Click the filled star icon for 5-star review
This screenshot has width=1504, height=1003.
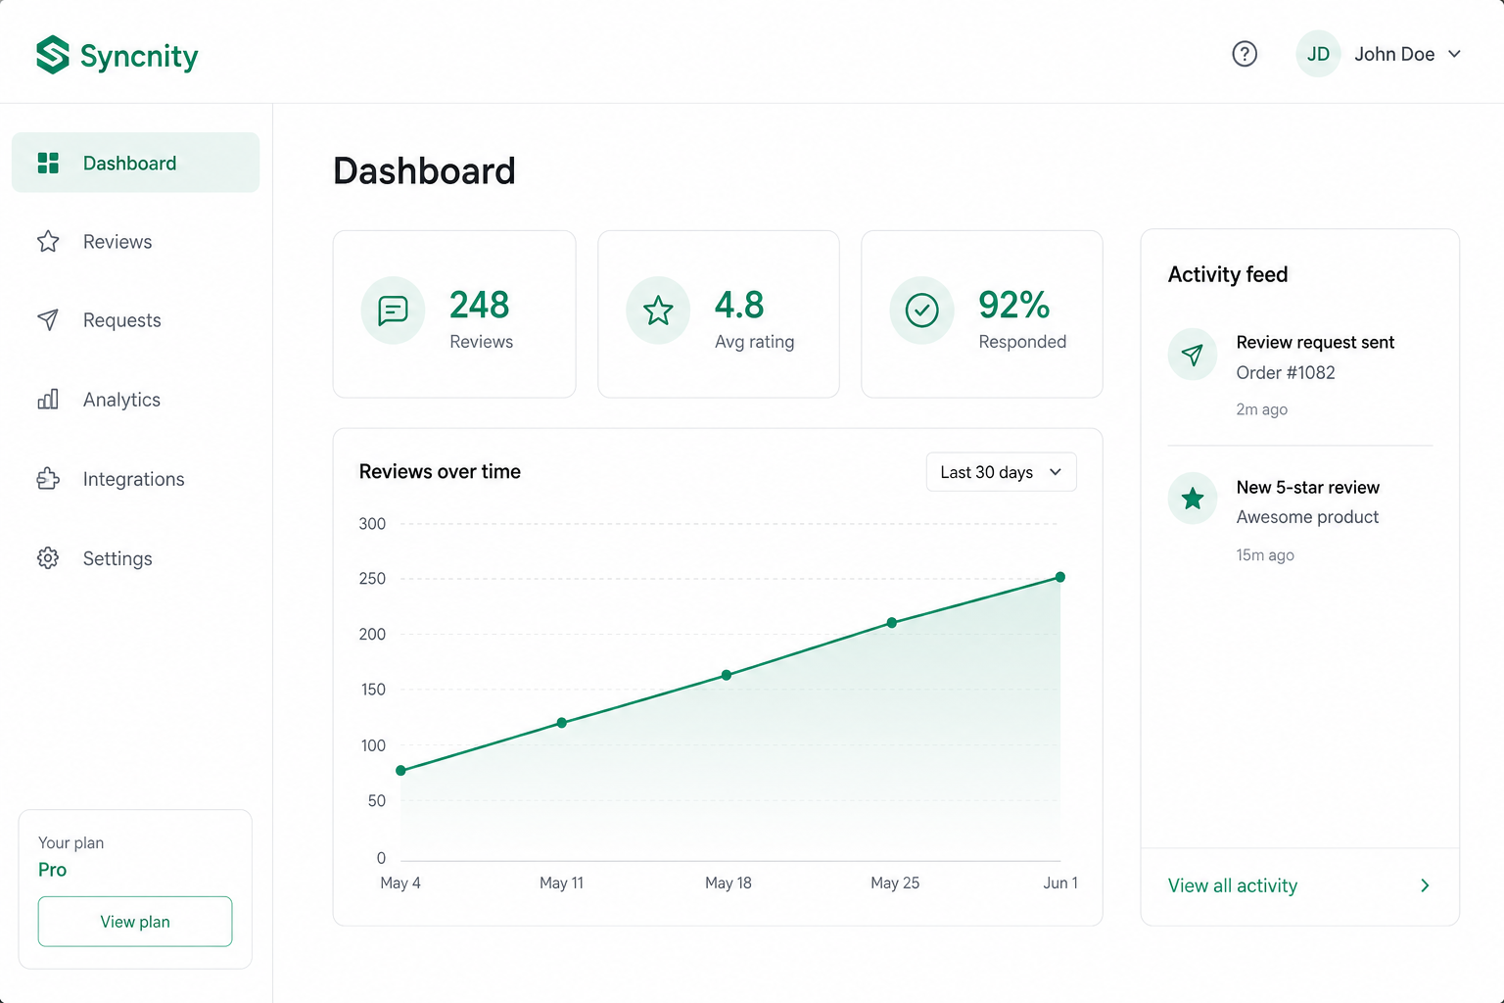[x=1193, y=499]
